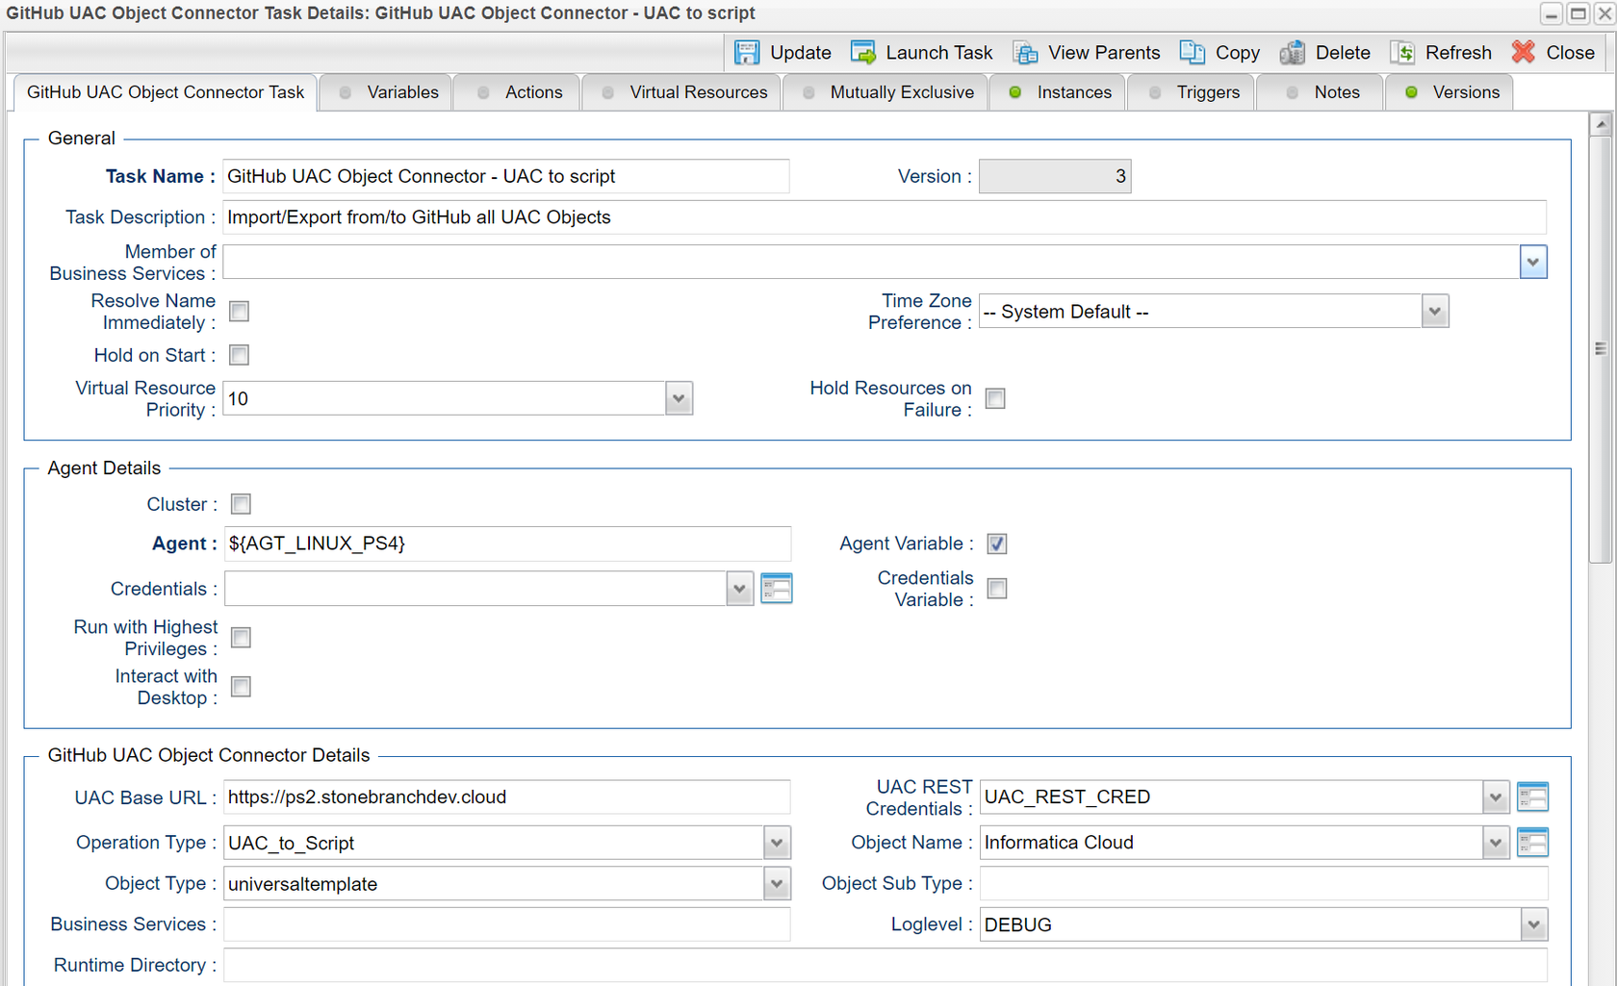Click the Task Description input field
Screen dimensions: 1617x986
coord(885,217)
